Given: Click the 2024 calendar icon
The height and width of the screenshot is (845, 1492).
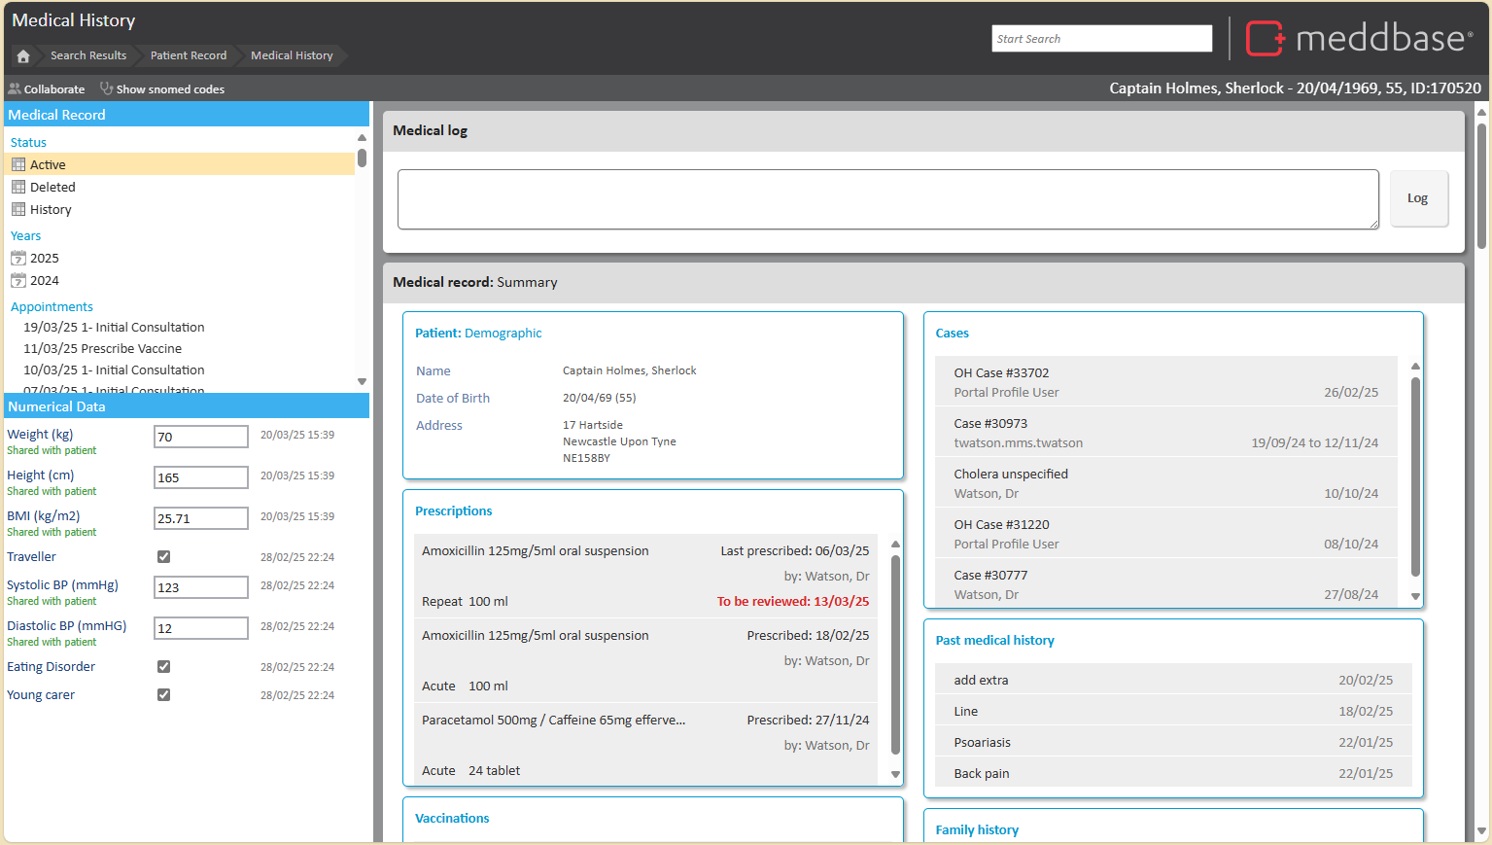Looking at the screenshot, I should click(x=18, y=280).
